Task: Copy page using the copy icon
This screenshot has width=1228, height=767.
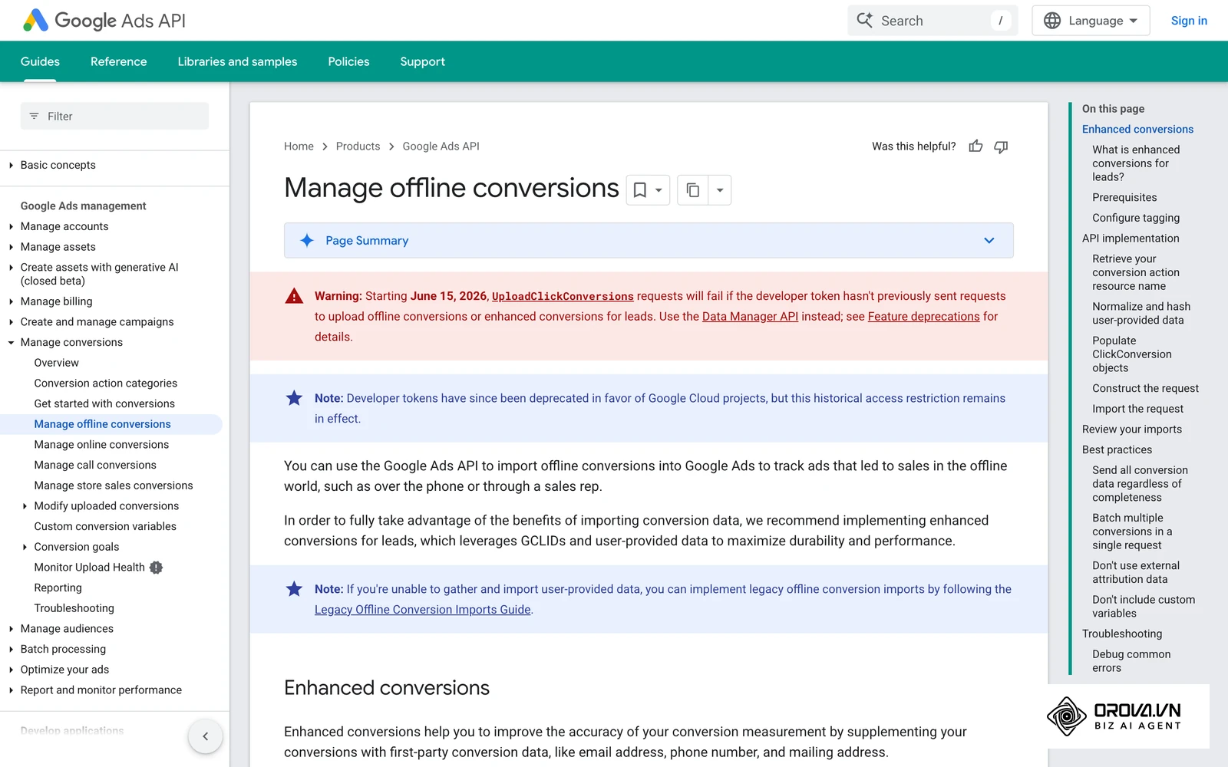Action: [692, 190]
